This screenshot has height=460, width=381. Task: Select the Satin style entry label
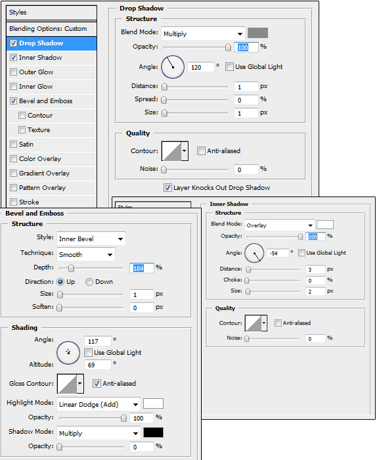tap(26, 145)
